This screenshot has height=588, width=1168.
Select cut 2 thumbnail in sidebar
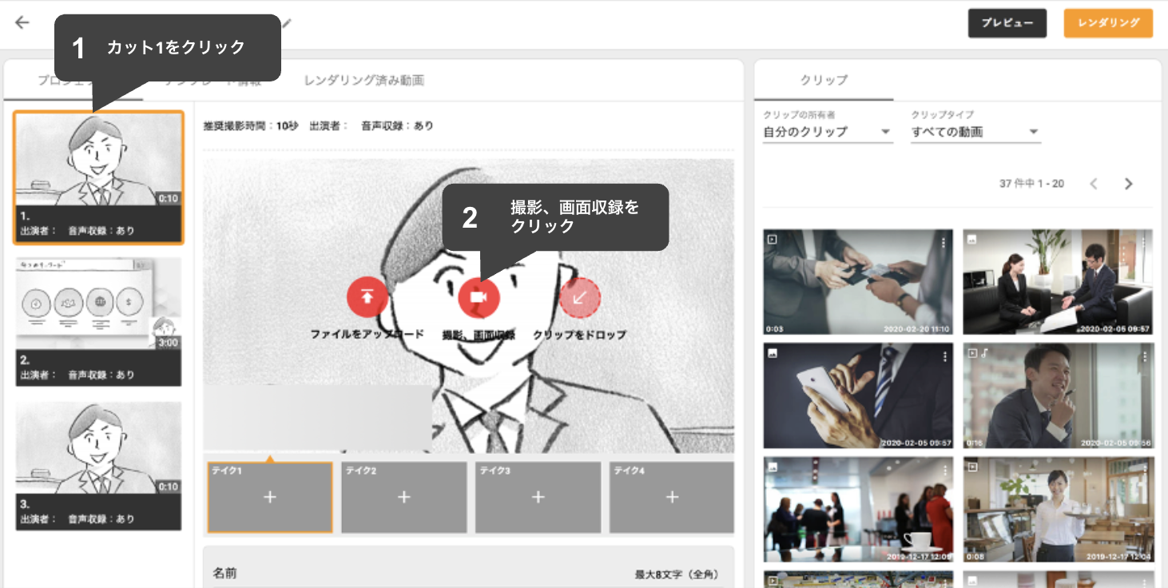pyautogui.click(x=98, y=321)
